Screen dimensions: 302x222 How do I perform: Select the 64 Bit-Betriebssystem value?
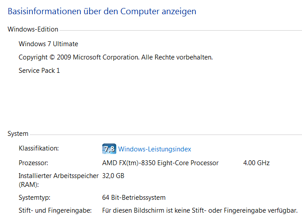coord(134,198)
